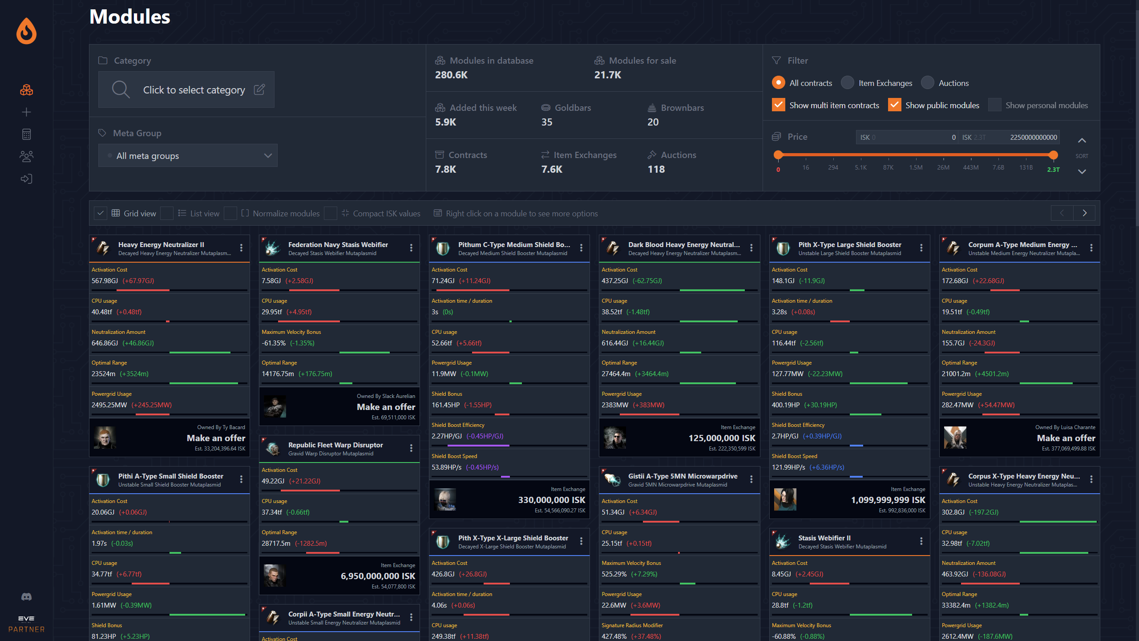Open options menu for Corpum A-Type Medium Energy
This screenshot has width=1139, height=641.
pos(1091,247)
